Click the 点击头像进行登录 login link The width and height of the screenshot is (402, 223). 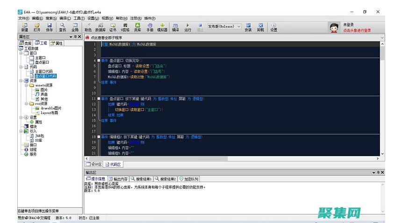coord(357,30)
